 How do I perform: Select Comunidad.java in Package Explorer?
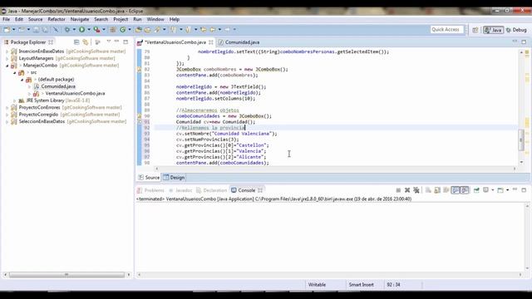(x=58, y=86)
